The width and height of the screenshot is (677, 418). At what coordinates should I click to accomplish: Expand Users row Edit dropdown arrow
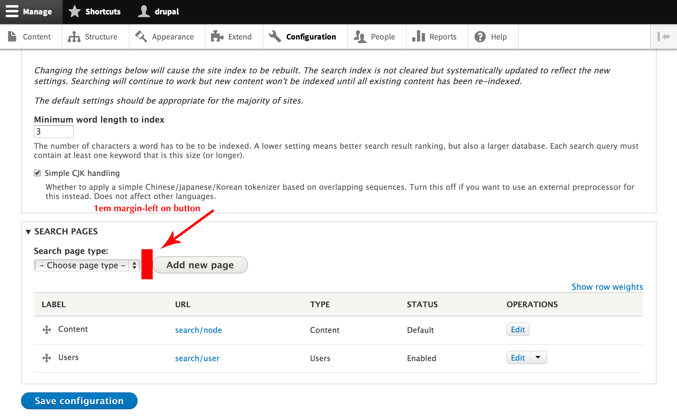[x=538, y=357]
